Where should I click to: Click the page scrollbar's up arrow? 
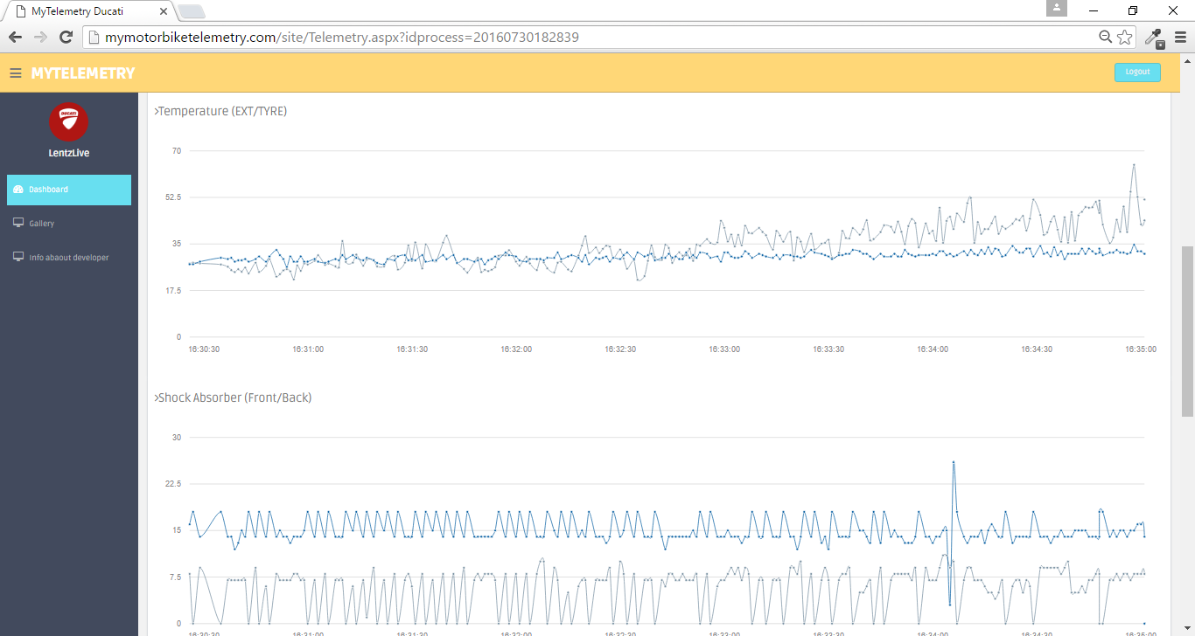(1187, 62)
